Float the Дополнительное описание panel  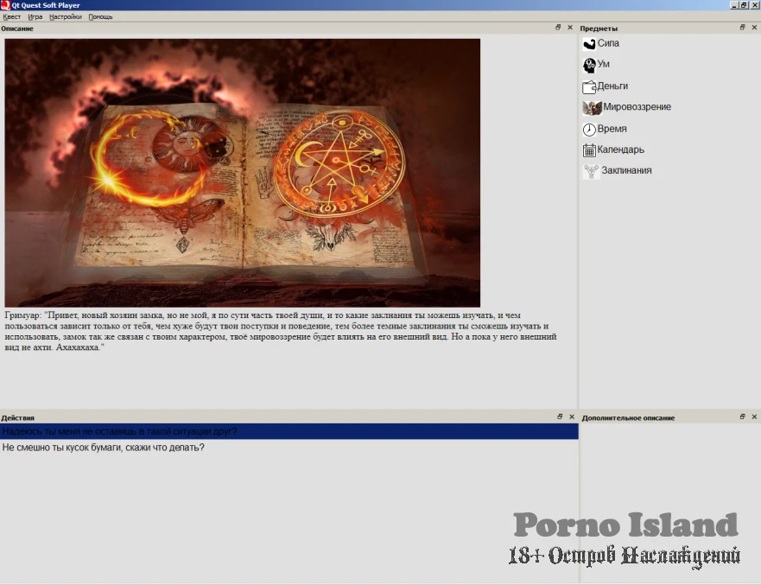(743, 416)
